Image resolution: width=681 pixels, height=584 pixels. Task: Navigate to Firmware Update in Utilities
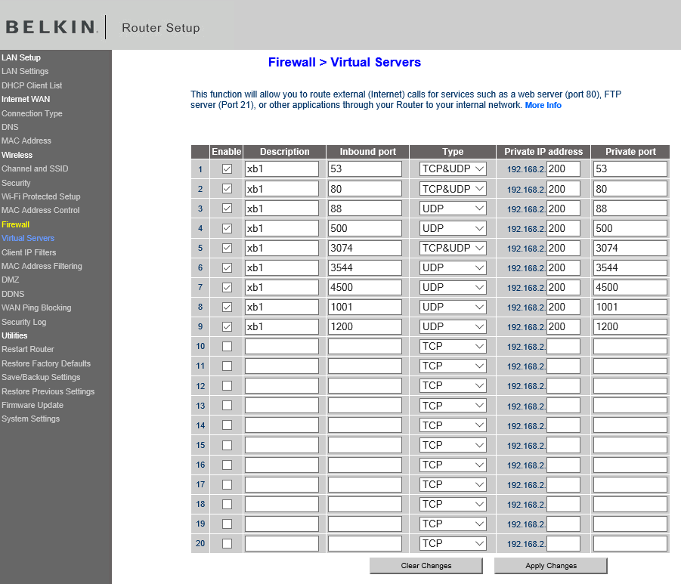(x=33, y=405)
